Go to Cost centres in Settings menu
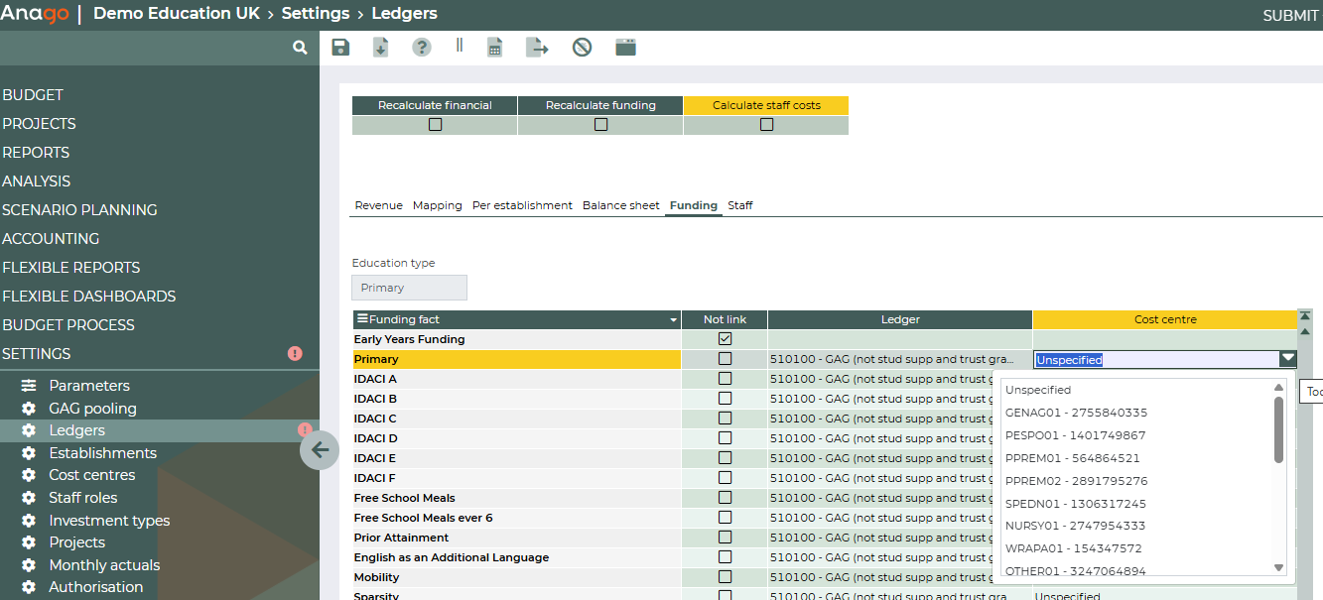The height and width of the screenshot is (600, 1323). (92, 475)
